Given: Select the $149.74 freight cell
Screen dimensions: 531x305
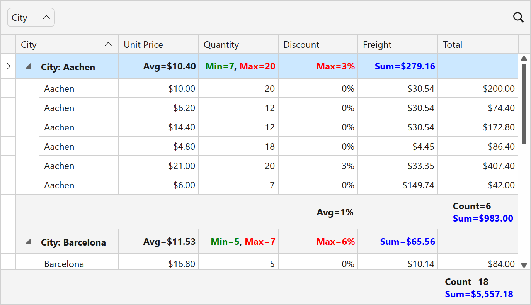Looking at the screenshot, I should [398, 185].
